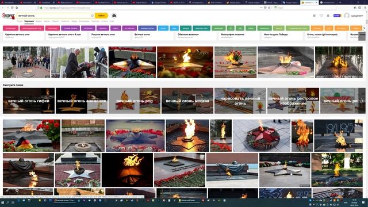
Task: Click the user avatar in header
Action: point(346,16)
